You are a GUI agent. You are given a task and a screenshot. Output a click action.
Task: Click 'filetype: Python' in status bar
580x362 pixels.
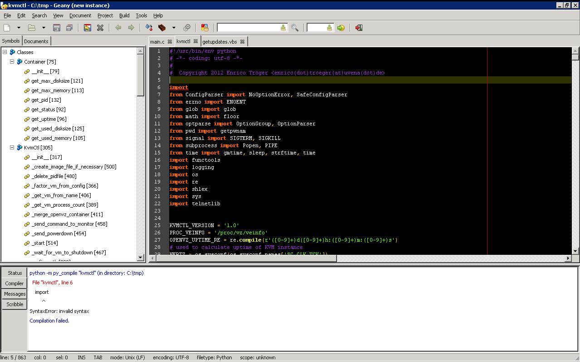[214, 357]
